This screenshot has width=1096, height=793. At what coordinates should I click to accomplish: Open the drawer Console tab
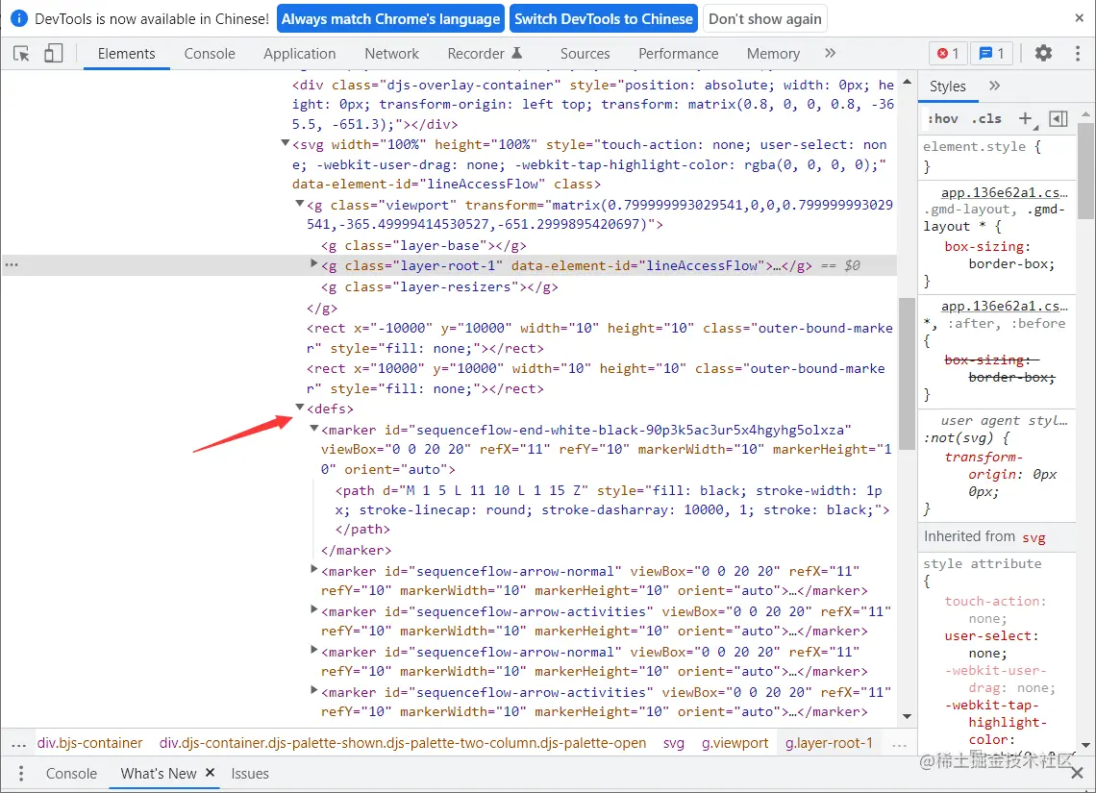click(71, 774)
